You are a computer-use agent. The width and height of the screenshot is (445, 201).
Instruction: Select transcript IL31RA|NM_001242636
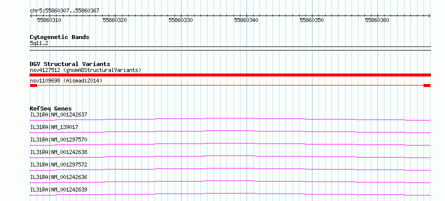(58, 177)
